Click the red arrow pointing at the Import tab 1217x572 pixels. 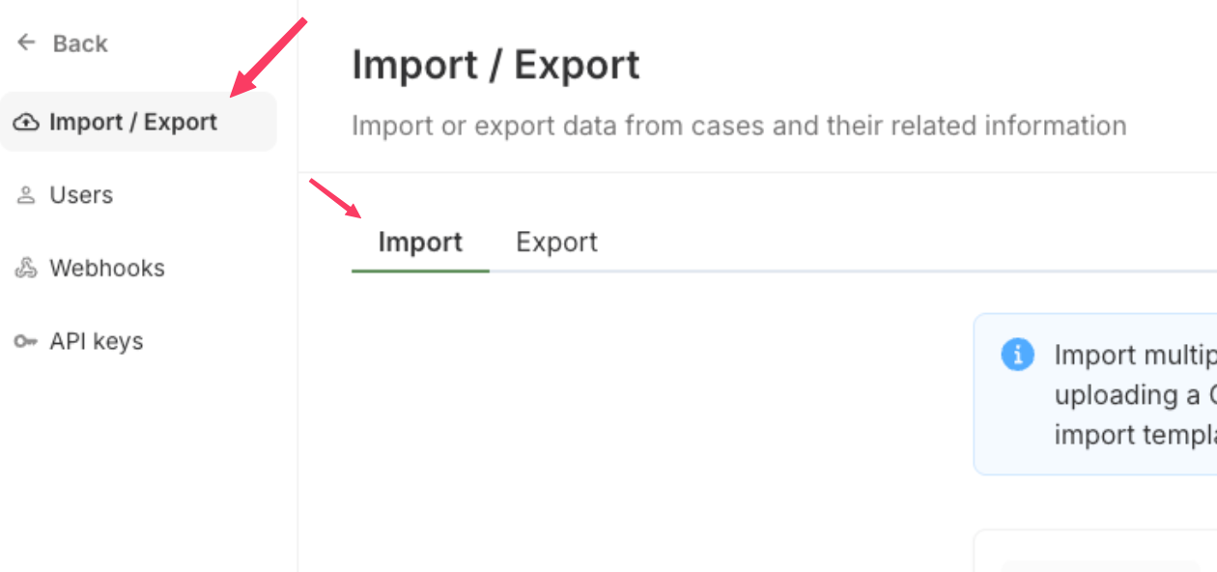[334, 198]
